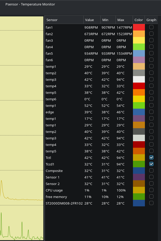Click the Color column header
Viewport: 161px width, 241px height.
(x=139, y=20)
